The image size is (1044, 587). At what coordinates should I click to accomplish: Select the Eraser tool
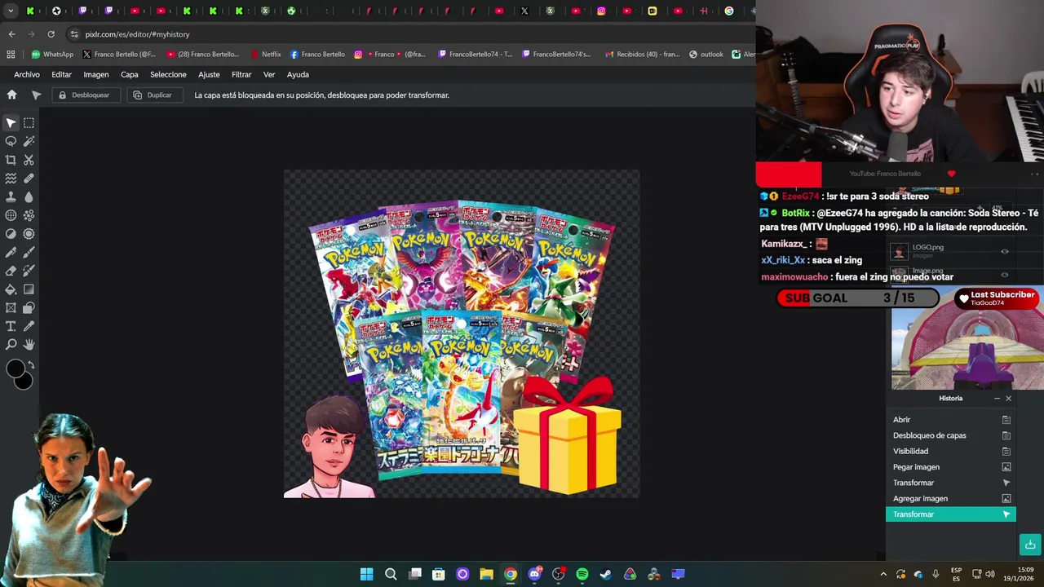(x=11, y=271)
